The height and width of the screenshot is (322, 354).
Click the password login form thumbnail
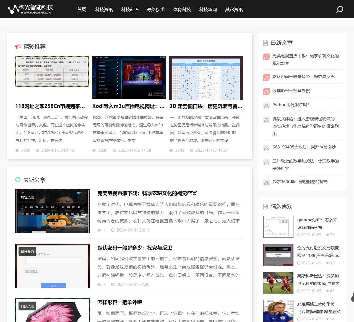click(53, 266)
